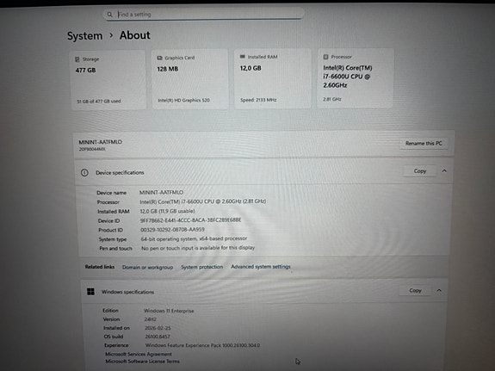Click the Device specifications info icon
Screen dimensions: 495x371
[x=84, y=172]
